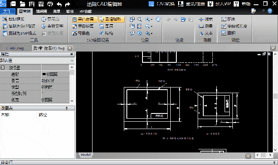Click the 色彩 color value swatch

pos(44,74)
